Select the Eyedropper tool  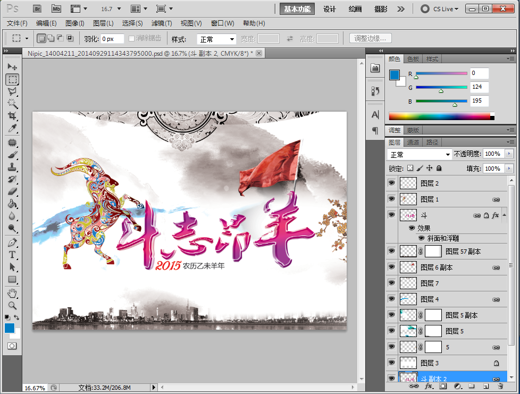[12, 129]
